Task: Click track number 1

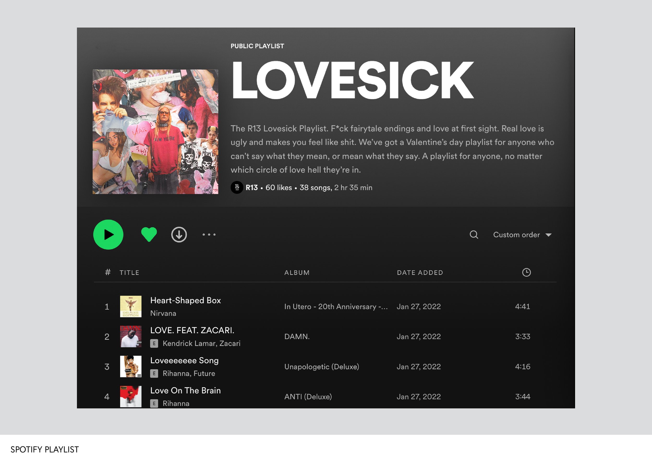Action: [107, 307]
